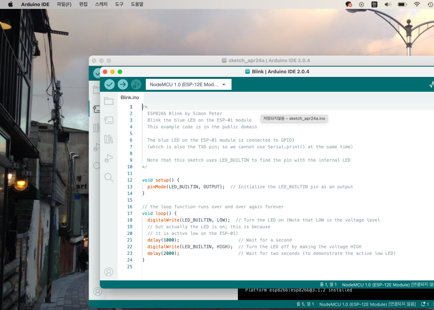The image size is (434, 310).
Task: Click the battery icon in menu bar
Action: (x=402, y=4)
